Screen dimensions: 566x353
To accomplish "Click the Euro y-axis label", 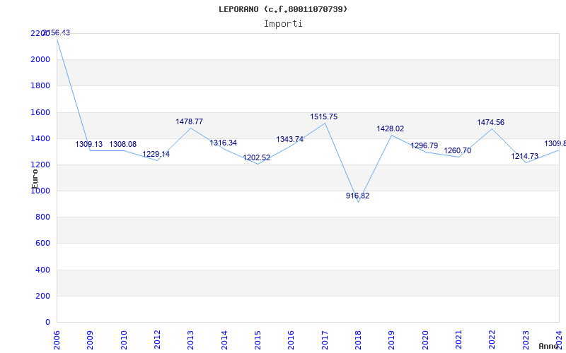I will click(35, 179).
